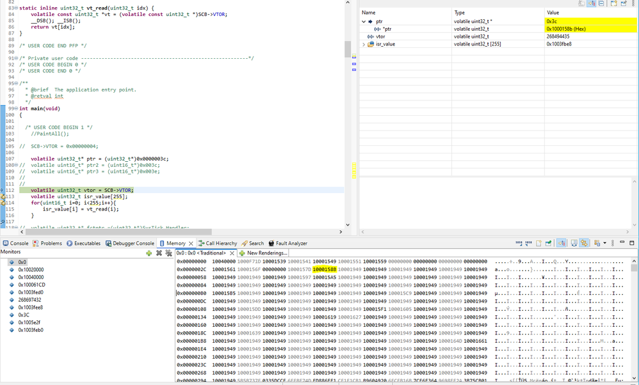Select the 0x10040000 memory monitor

[x=31, y=277]
